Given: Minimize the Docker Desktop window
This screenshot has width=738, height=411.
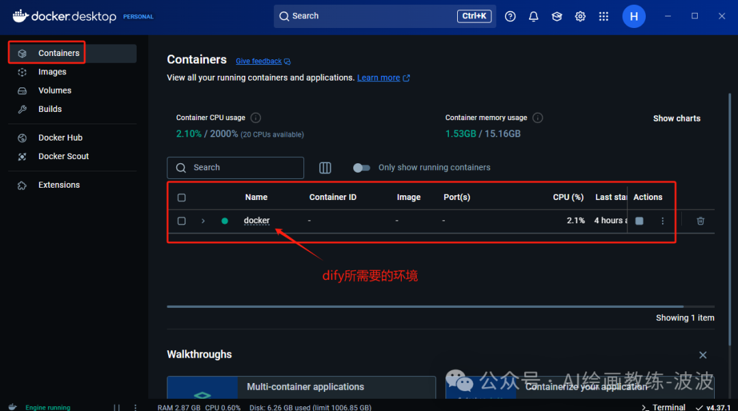Looking at the screenshot, I should (668, 16).
